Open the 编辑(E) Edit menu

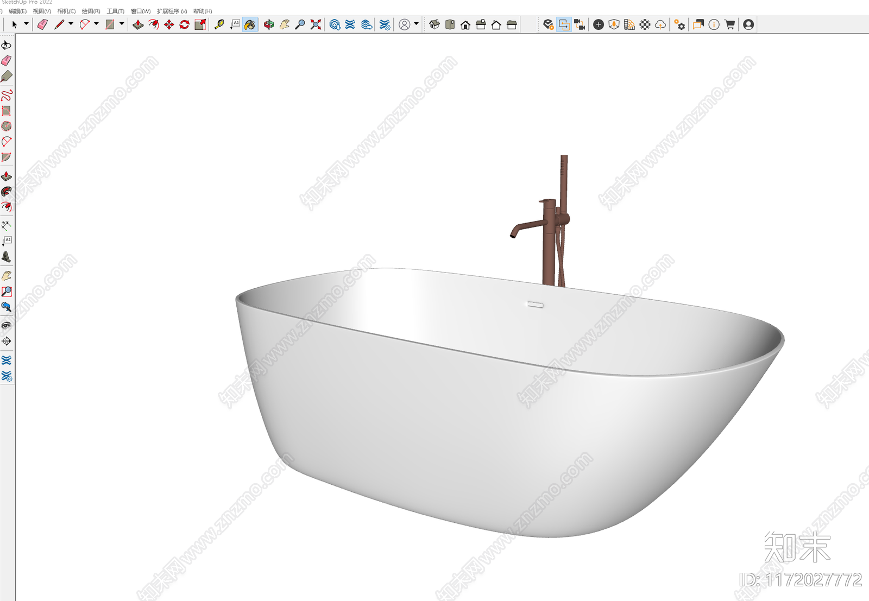coord(17,11)
